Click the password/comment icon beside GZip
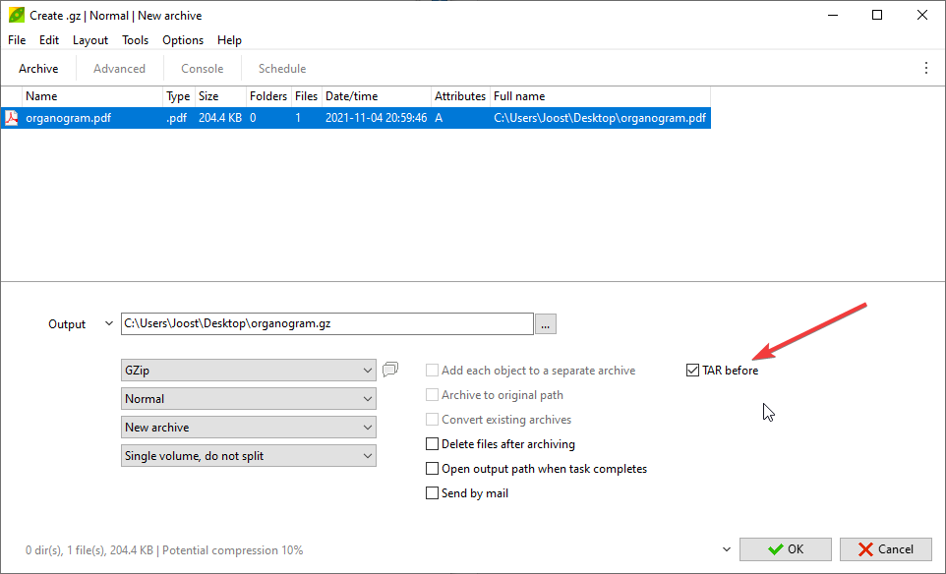Viewport: 946px width, 574px height. pyautogui.click(x=390, y=370)
